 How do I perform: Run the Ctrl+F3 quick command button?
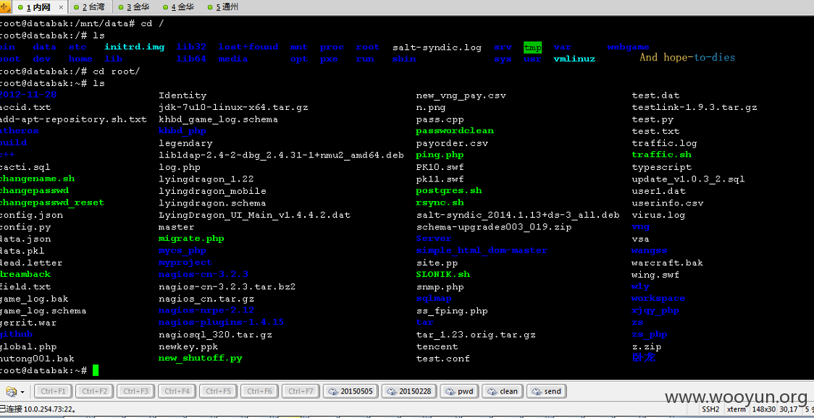[x=135, y=391]
